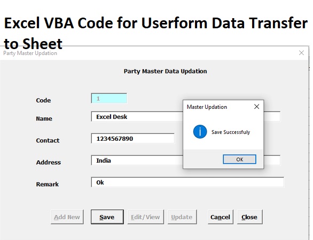Click the Remark field containing Ok

click(187, 182)
